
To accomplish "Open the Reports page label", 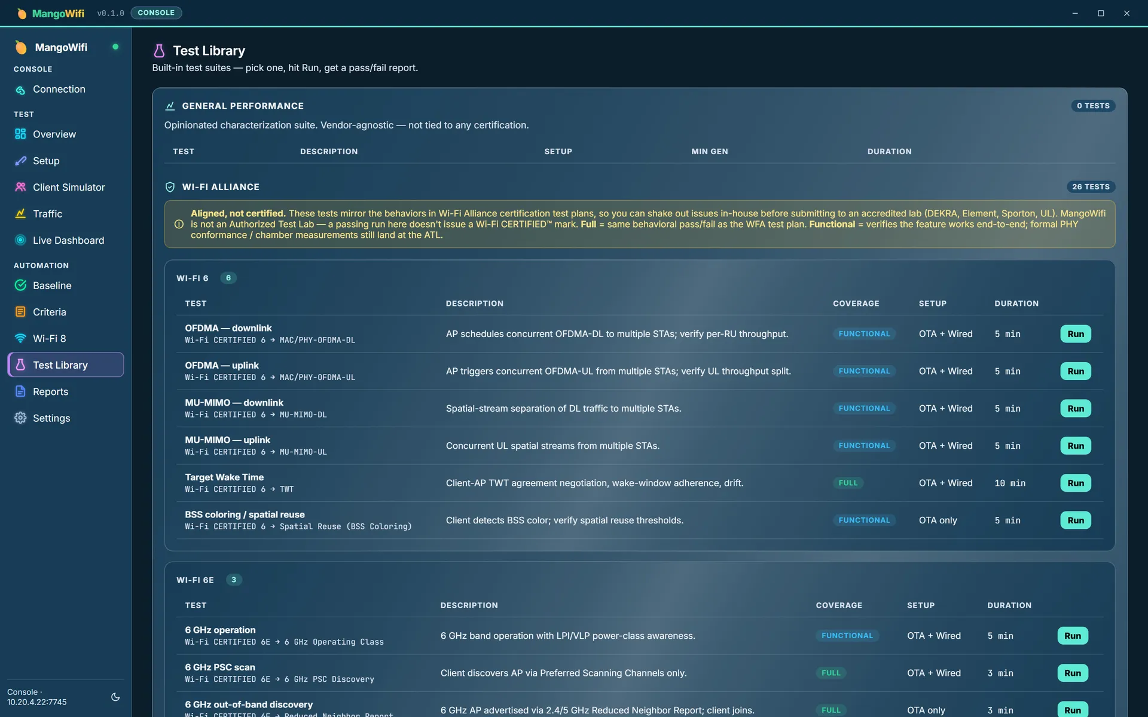I will (x=50, y=392).
